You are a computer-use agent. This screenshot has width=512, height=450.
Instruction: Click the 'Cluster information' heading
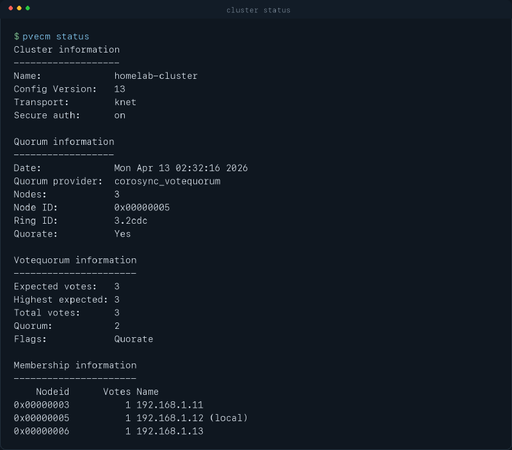coord(67,50)
